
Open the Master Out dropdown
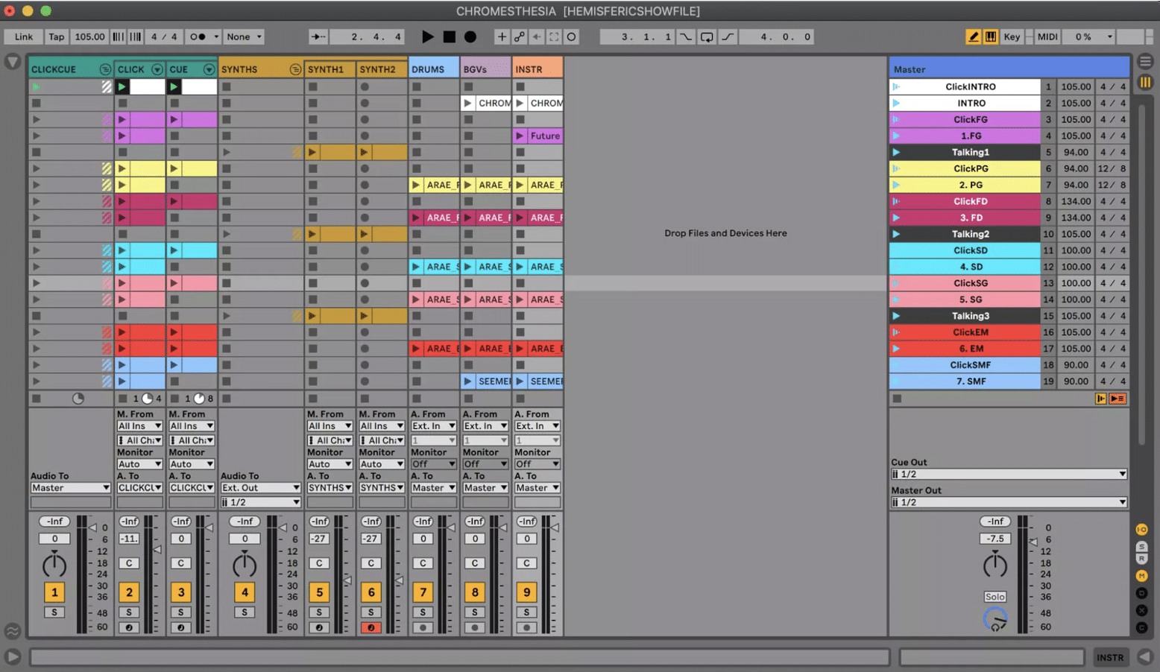1009,502
